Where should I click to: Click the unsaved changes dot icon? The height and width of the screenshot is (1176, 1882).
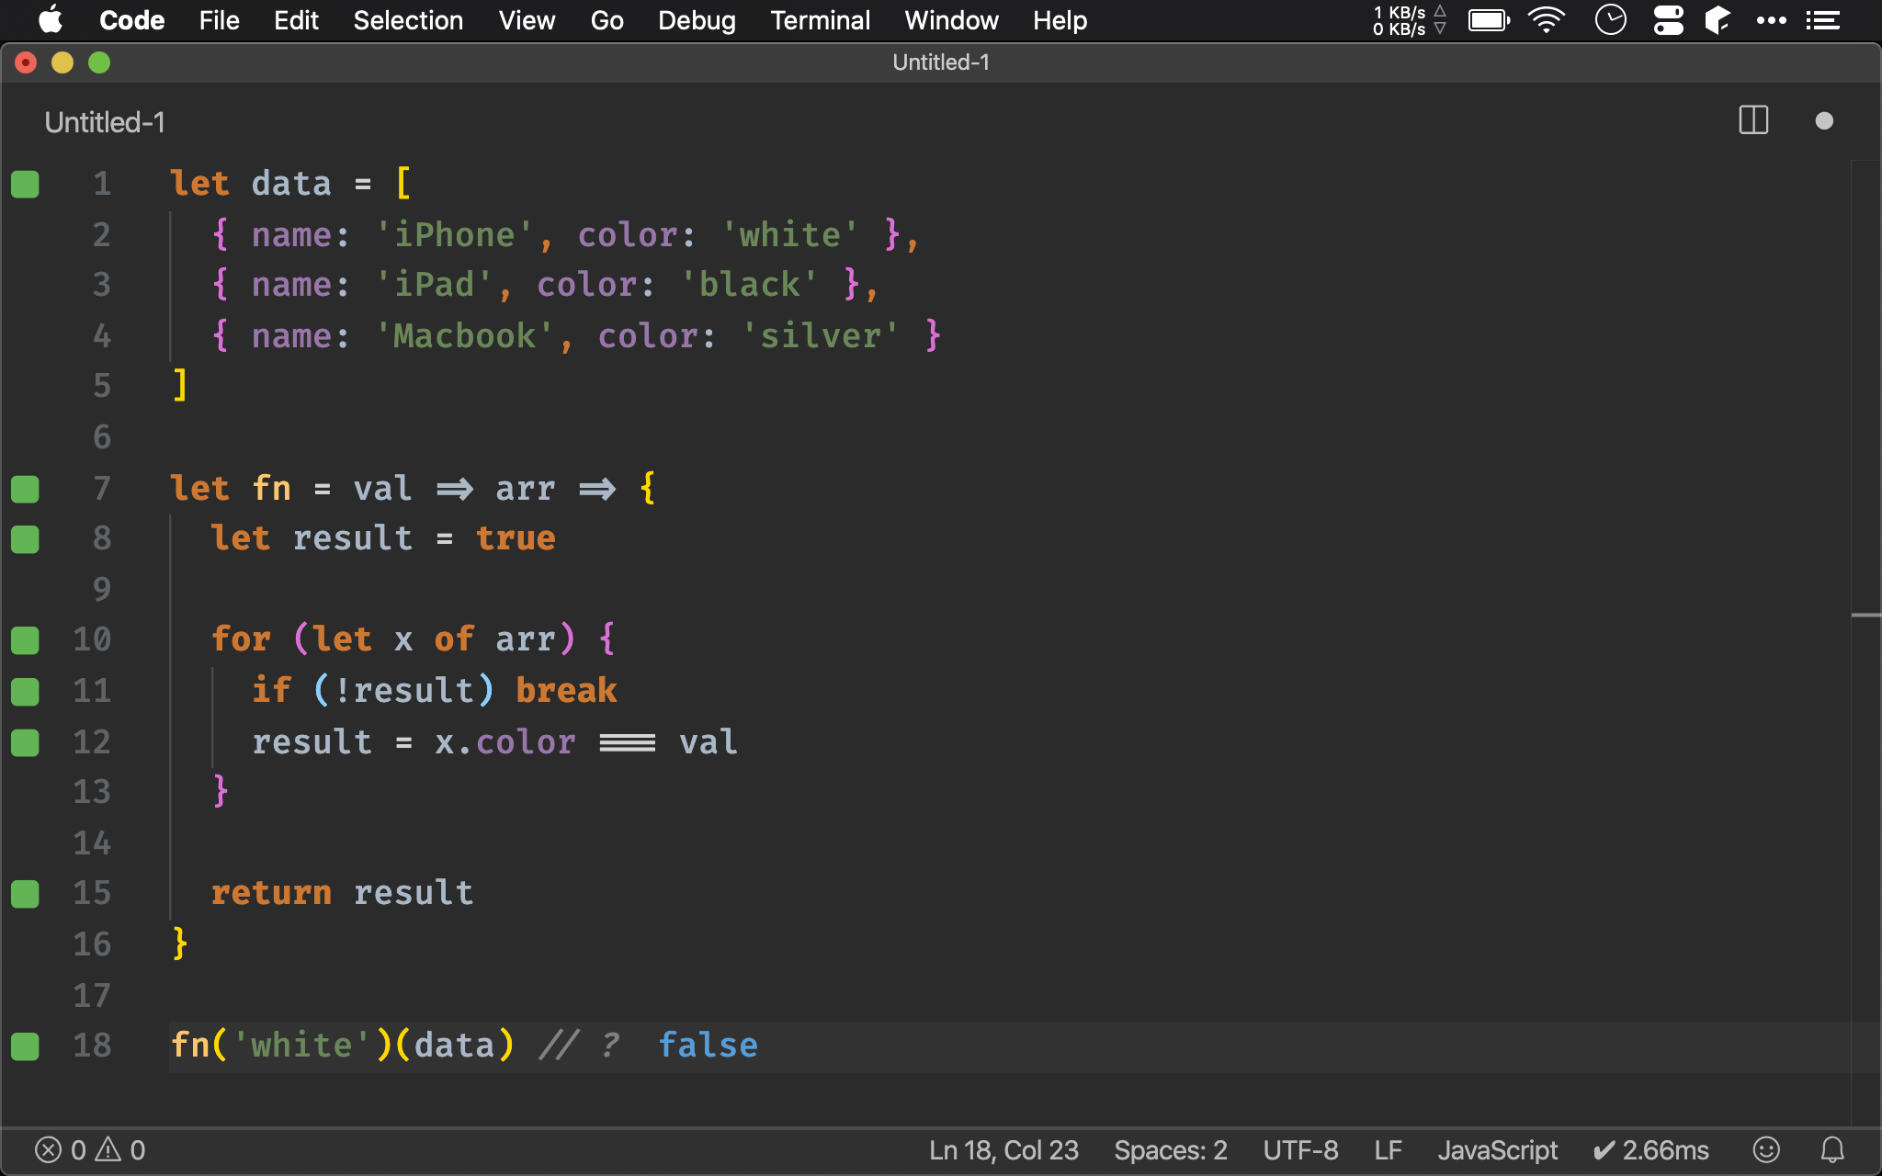pos(1824,121)
